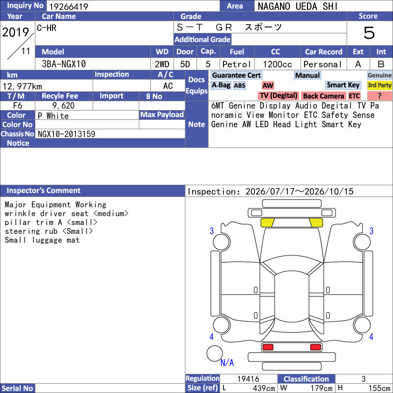Click the red AW badge
The height and width of the screenshot is (393, 393).
pyautogui.click(x=268, y=85)
